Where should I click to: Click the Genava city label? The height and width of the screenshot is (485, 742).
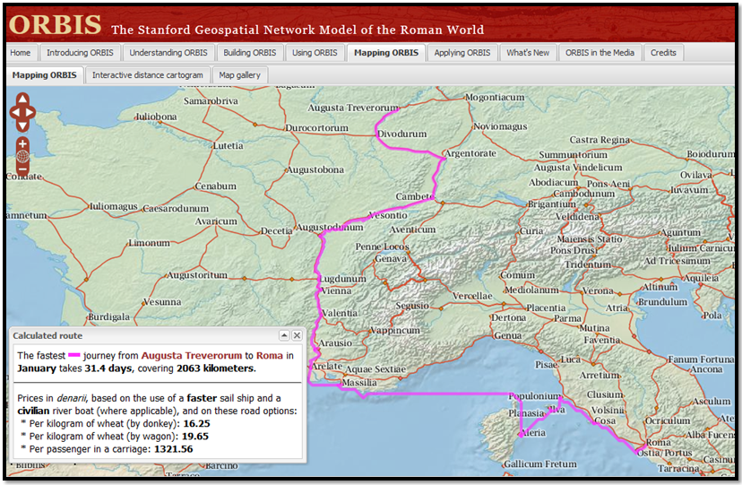pos(391,259)
